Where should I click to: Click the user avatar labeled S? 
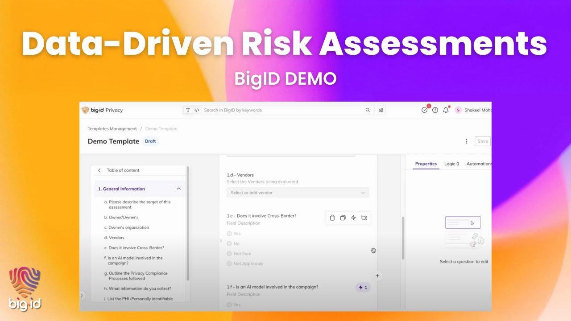point(458,110)
